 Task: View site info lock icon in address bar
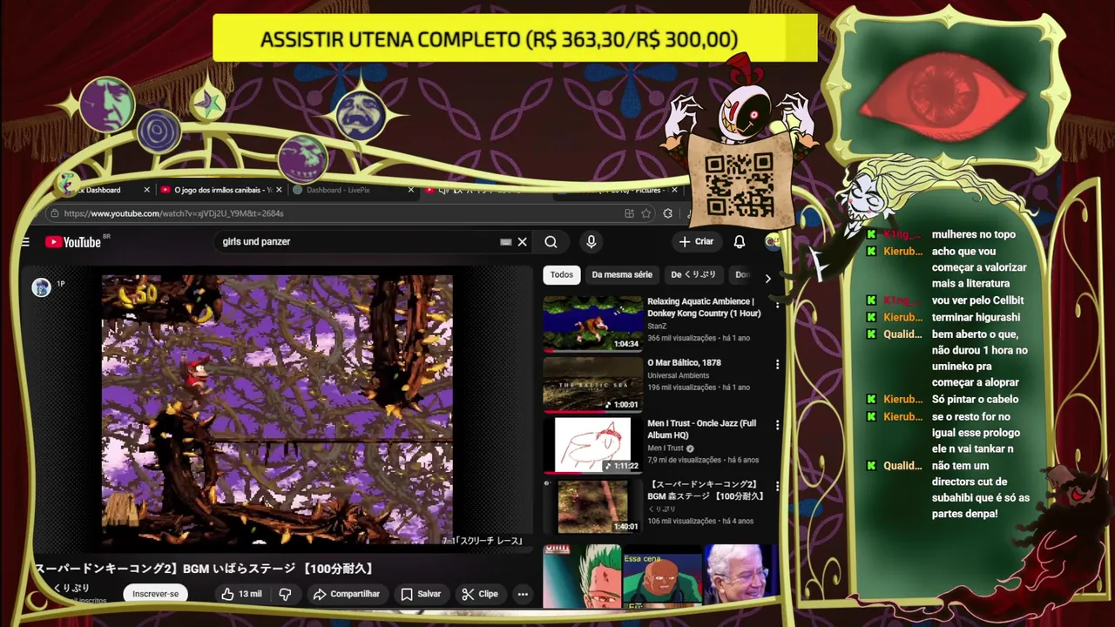[x=55, y=213]
